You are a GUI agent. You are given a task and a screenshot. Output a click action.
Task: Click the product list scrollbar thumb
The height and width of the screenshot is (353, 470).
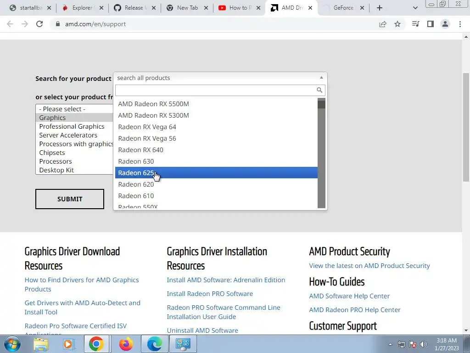click(321, 104)
